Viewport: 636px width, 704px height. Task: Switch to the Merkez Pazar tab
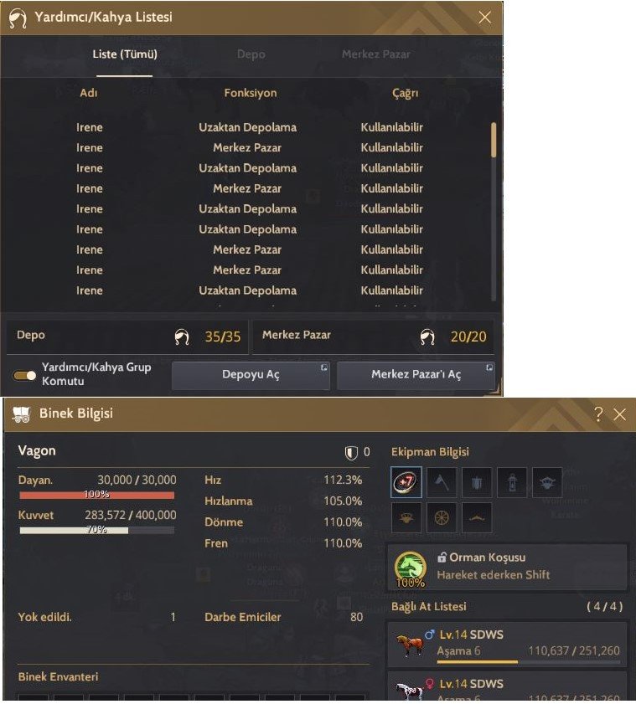tap(375, 54)
